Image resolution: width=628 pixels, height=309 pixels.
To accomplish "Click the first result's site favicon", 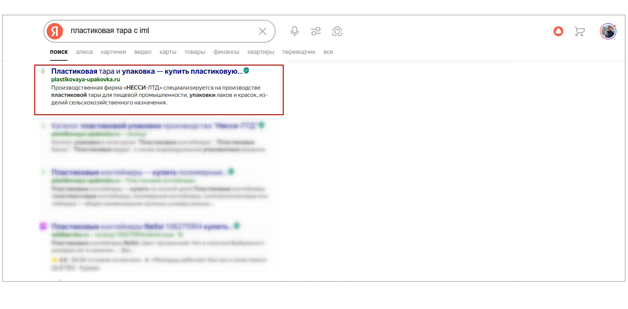I will pos(43,71).
